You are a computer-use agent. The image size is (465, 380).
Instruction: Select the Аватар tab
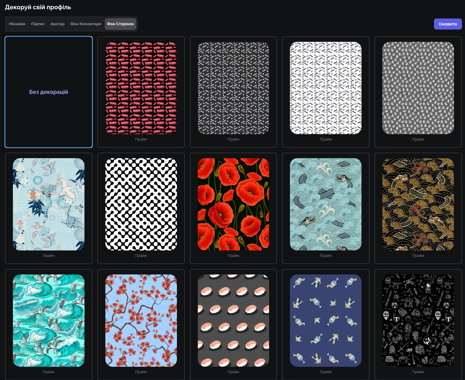coord(57,24)
